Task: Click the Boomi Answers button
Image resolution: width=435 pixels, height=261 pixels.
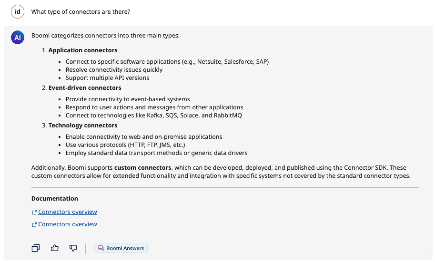Action: pyautogui.click(x=121, y=248)
